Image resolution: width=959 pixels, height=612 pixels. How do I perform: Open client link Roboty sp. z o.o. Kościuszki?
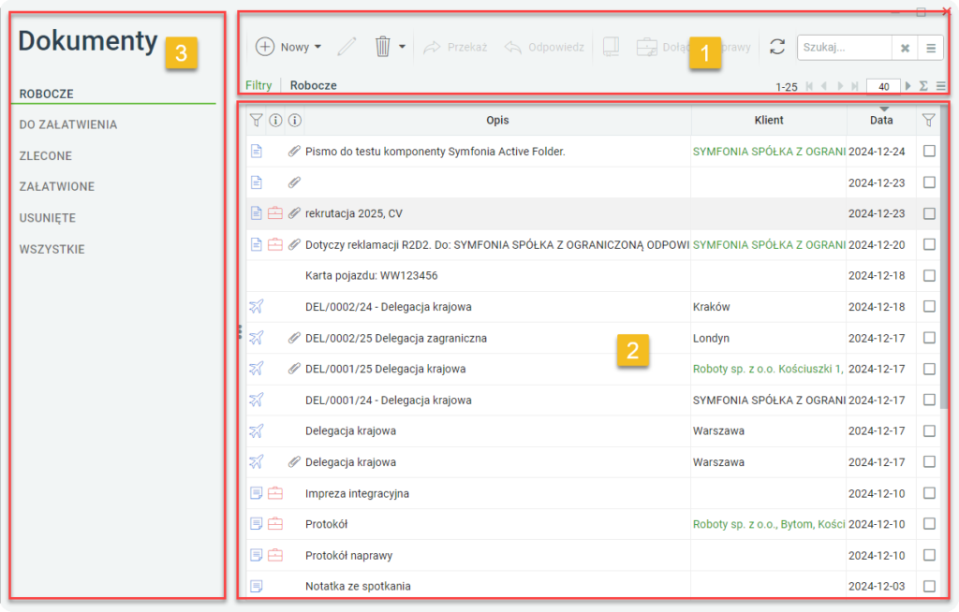tap(768, 369)
